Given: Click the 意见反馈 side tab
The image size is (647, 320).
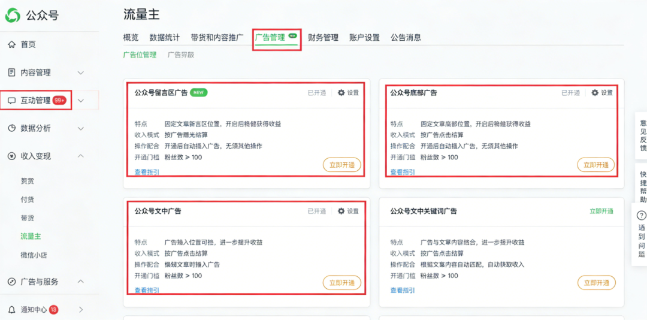Looking at the screenshot, I should 642,135.
